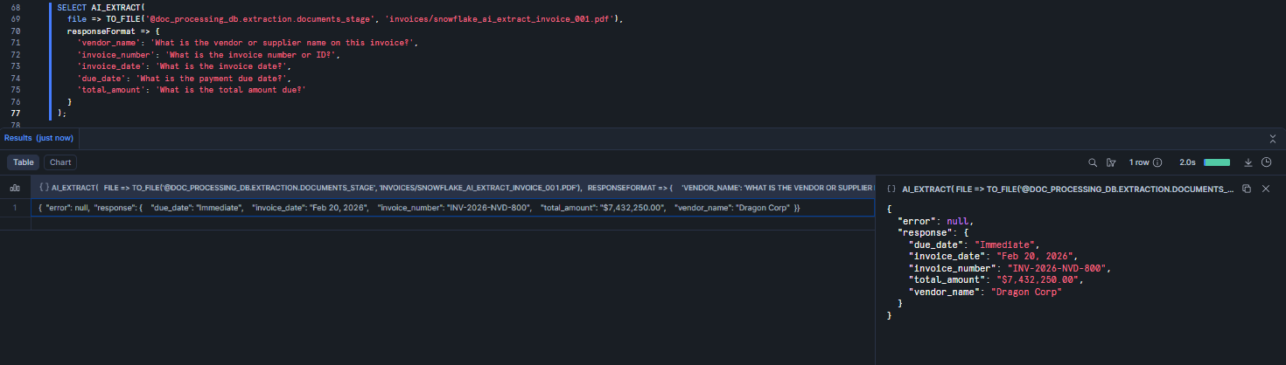Screen dimensions: 1286x365
Task: Click the column statistics bar-chart icon
Action: click(15, 188)
